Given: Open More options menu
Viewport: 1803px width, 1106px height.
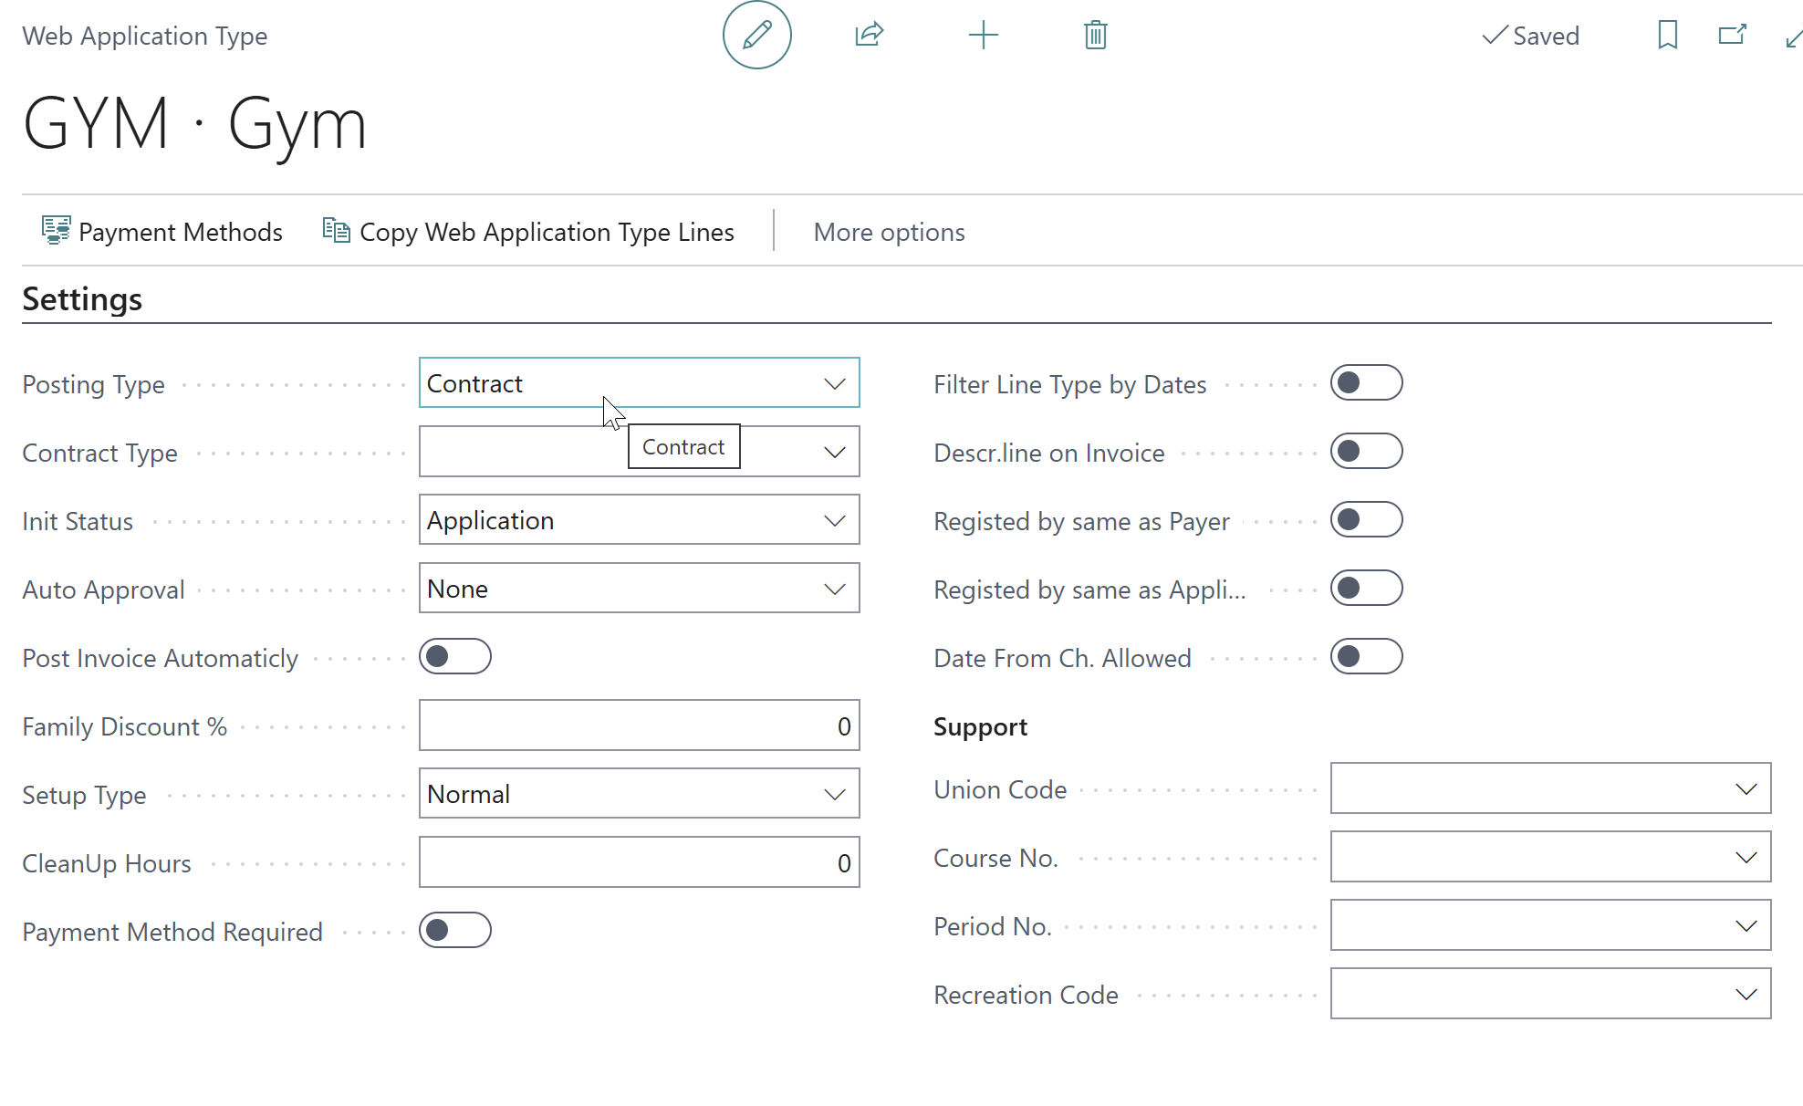Looking at the screenshot, I should coord(889,232).
